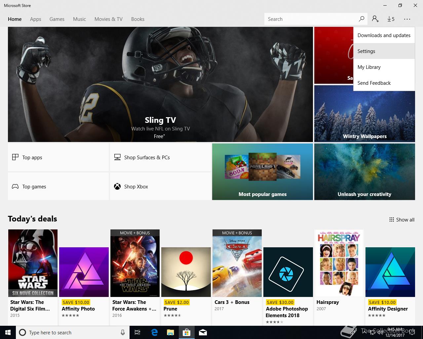Click the Sling TV banner title
423x339 pixels.
160,120
